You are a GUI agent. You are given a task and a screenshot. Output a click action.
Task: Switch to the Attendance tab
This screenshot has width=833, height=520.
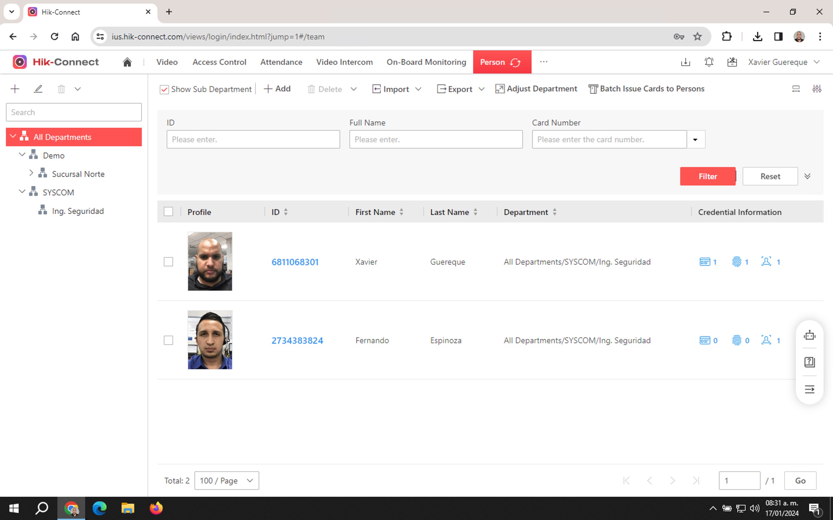(x=281, y=62)
